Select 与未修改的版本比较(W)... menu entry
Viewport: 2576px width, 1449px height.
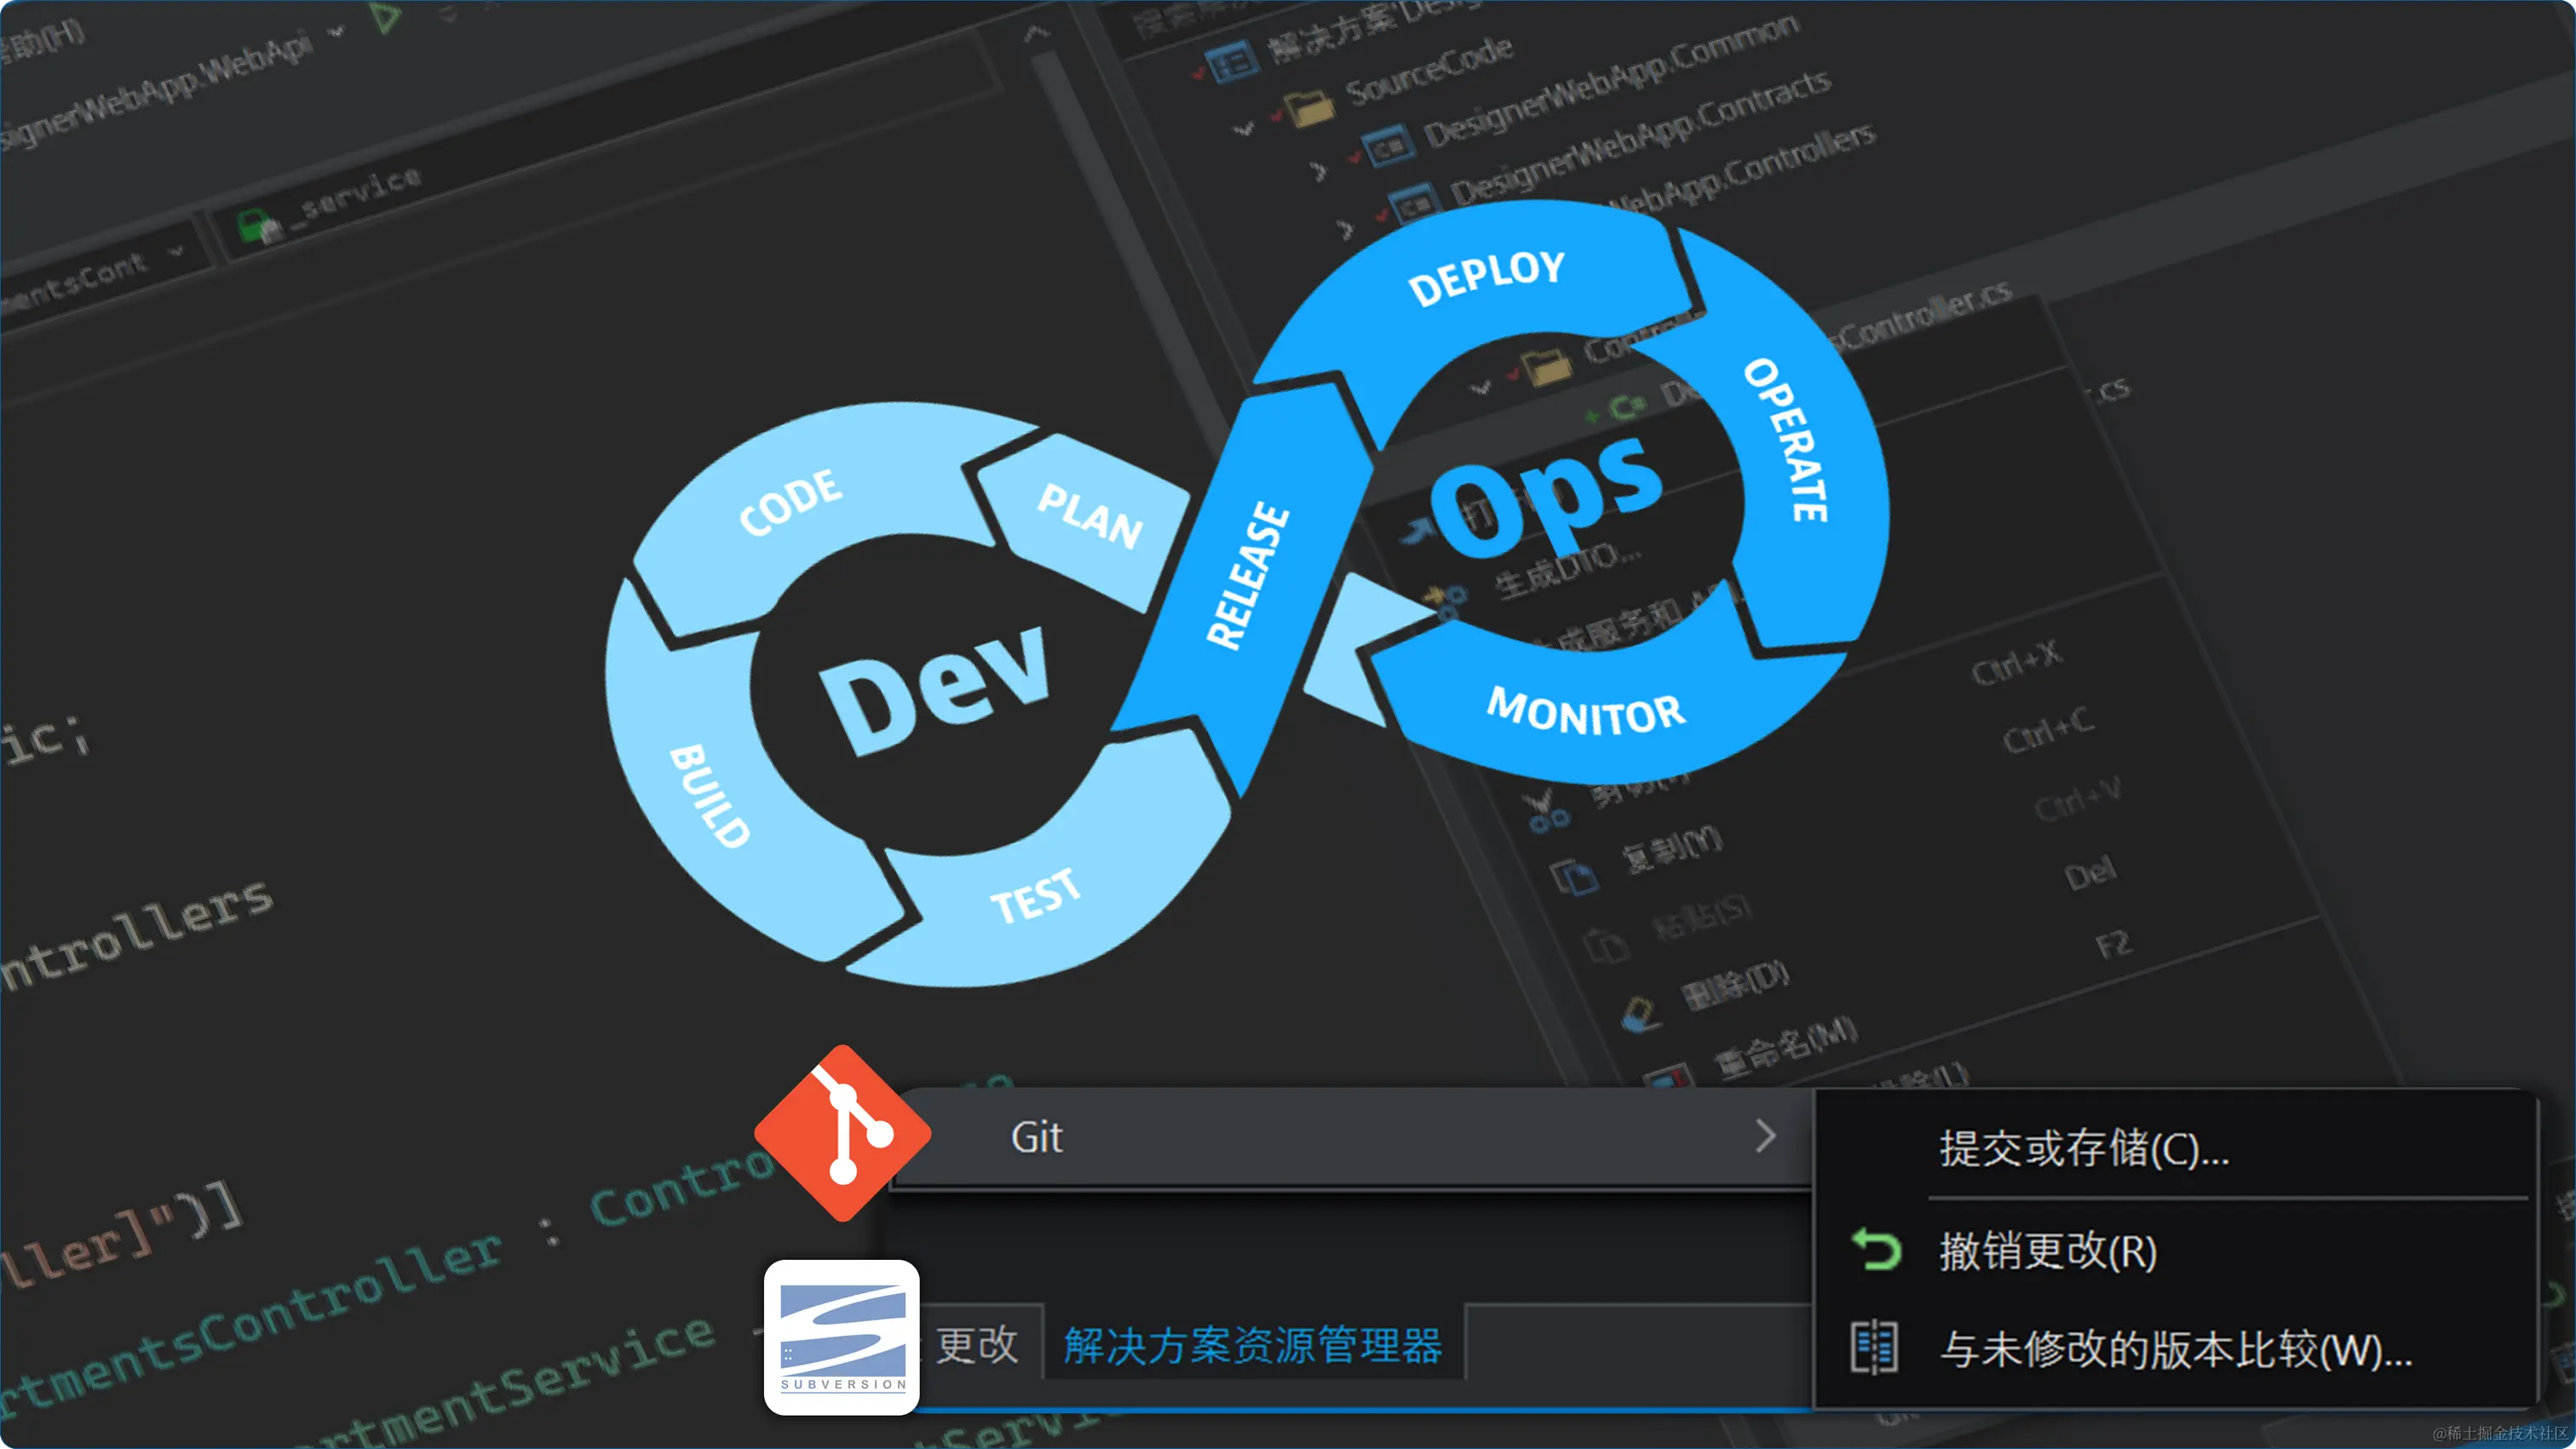coord(2175,1349)
